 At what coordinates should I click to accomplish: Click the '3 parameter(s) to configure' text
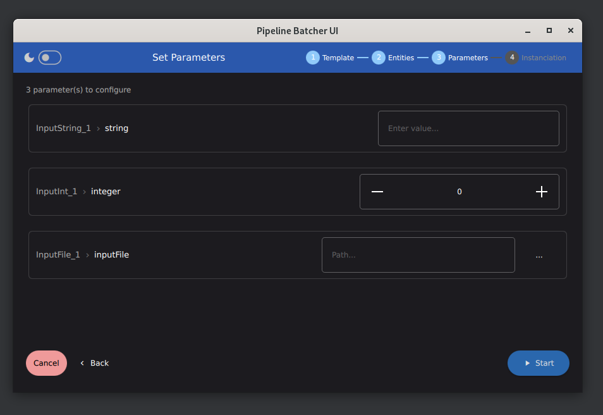coord(78,90)
